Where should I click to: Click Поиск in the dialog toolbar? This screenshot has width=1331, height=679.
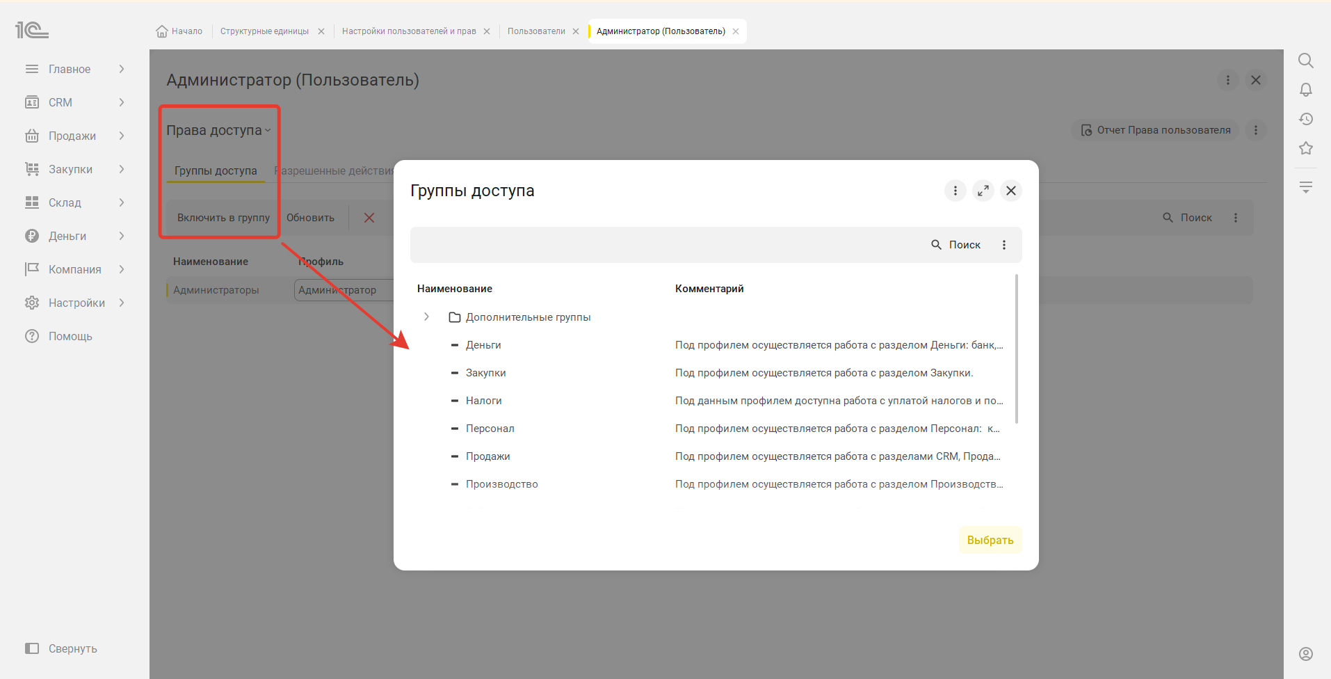pos(956,245)
